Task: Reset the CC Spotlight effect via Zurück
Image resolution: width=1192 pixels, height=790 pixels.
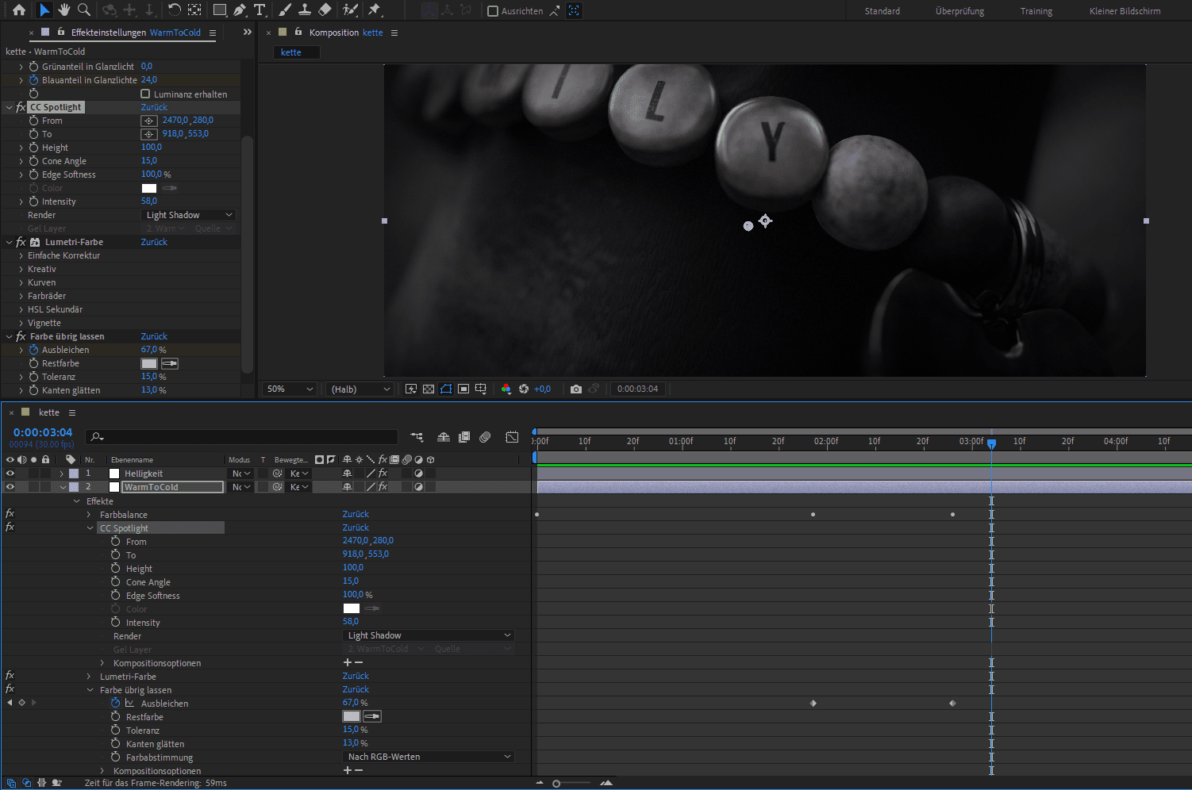Action: pos(154,106)
